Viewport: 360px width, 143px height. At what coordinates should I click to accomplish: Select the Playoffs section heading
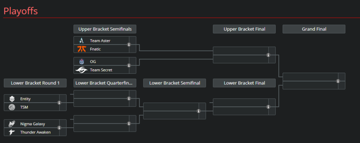(x=20, y=11)
